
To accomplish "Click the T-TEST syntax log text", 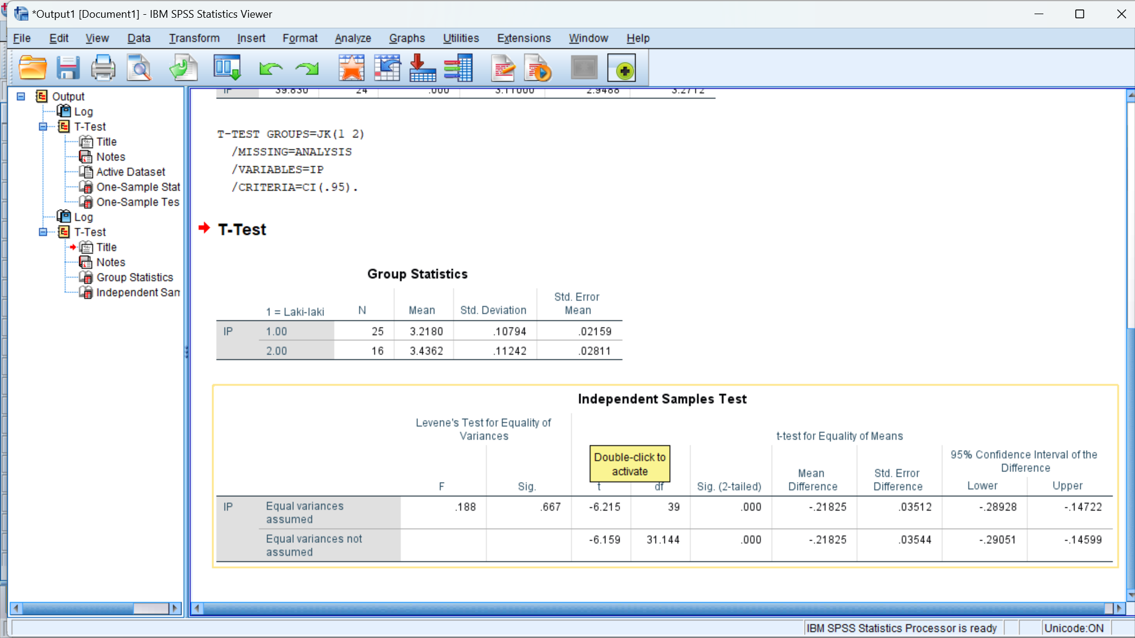I will tap(290, 161).
